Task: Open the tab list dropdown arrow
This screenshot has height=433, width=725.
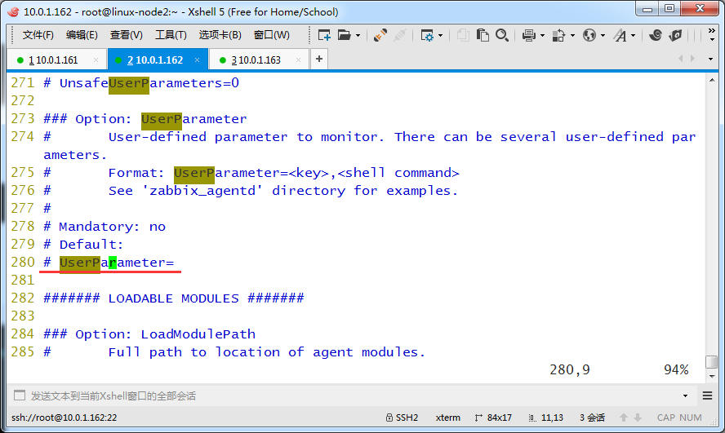Action: (710, 60)
